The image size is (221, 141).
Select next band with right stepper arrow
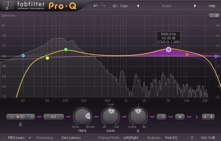pyautogui.click(x=211, y=117)
